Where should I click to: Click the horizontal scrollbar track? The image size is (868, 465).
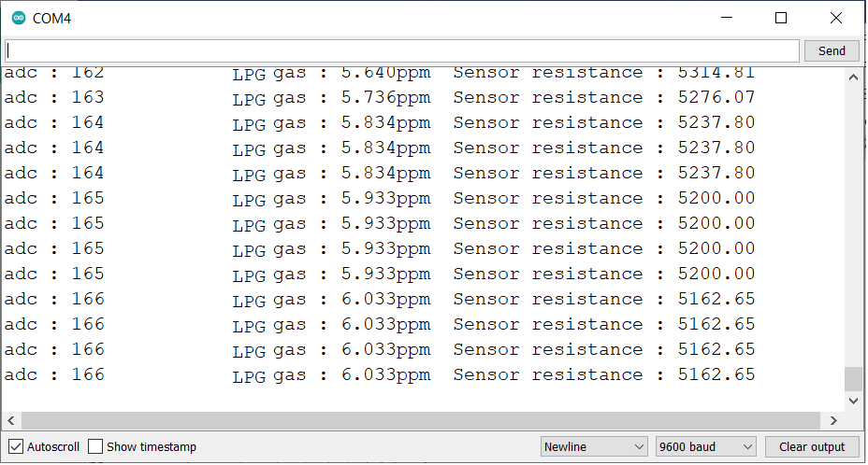coord(421,421)
